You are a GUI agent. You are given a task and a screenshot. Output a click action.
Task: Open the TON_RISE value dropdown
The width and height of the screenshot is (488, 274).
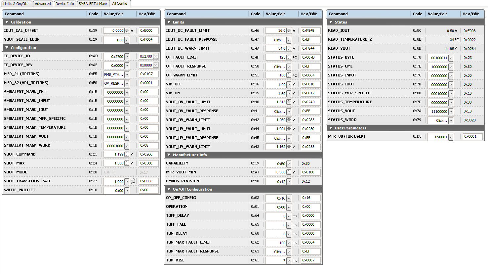[289, 261]
